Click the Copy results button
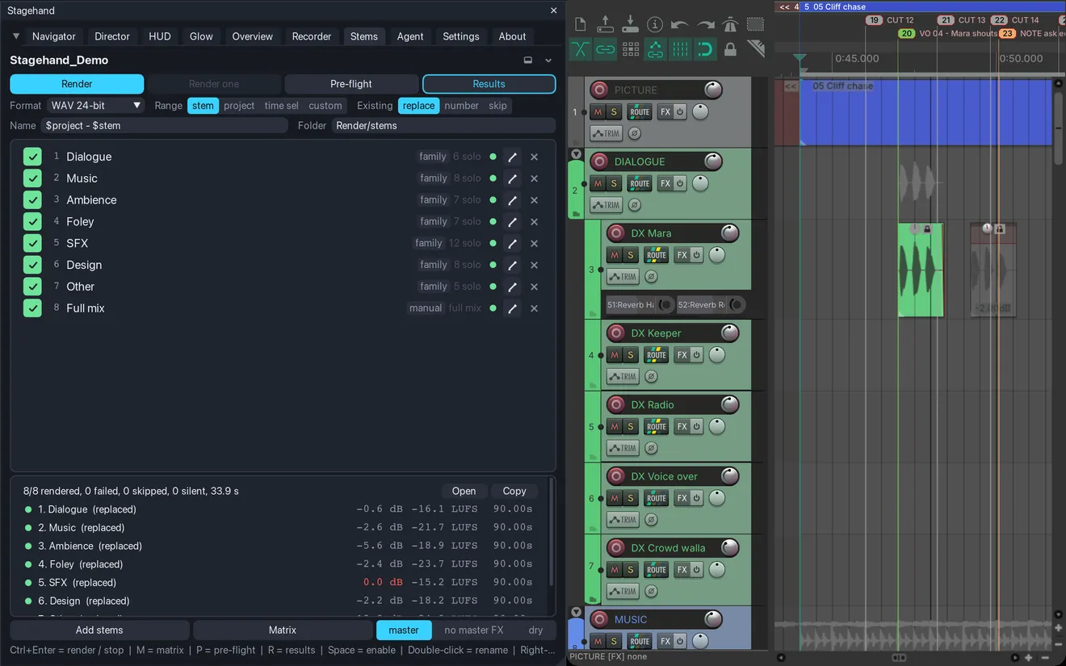The image size is (1066, 666). pos(514,491)
